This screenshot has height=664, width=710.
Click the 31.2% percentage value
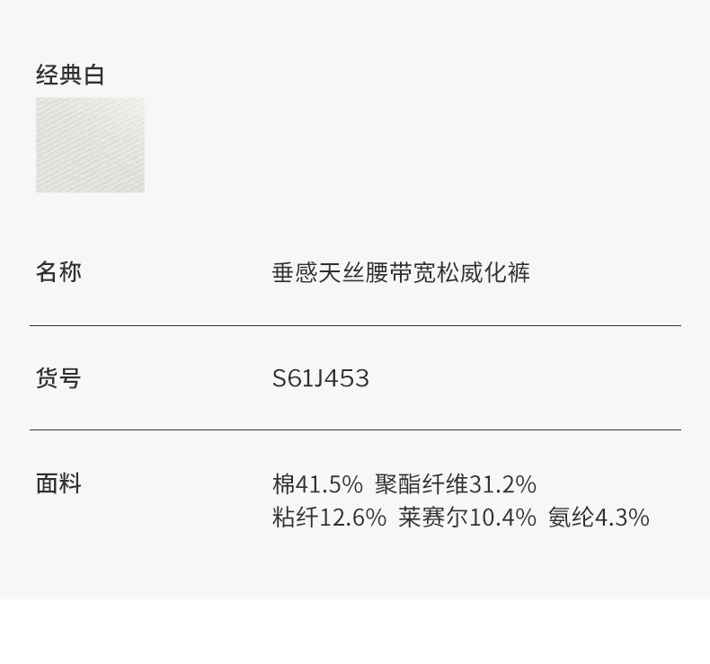[502, 484]
